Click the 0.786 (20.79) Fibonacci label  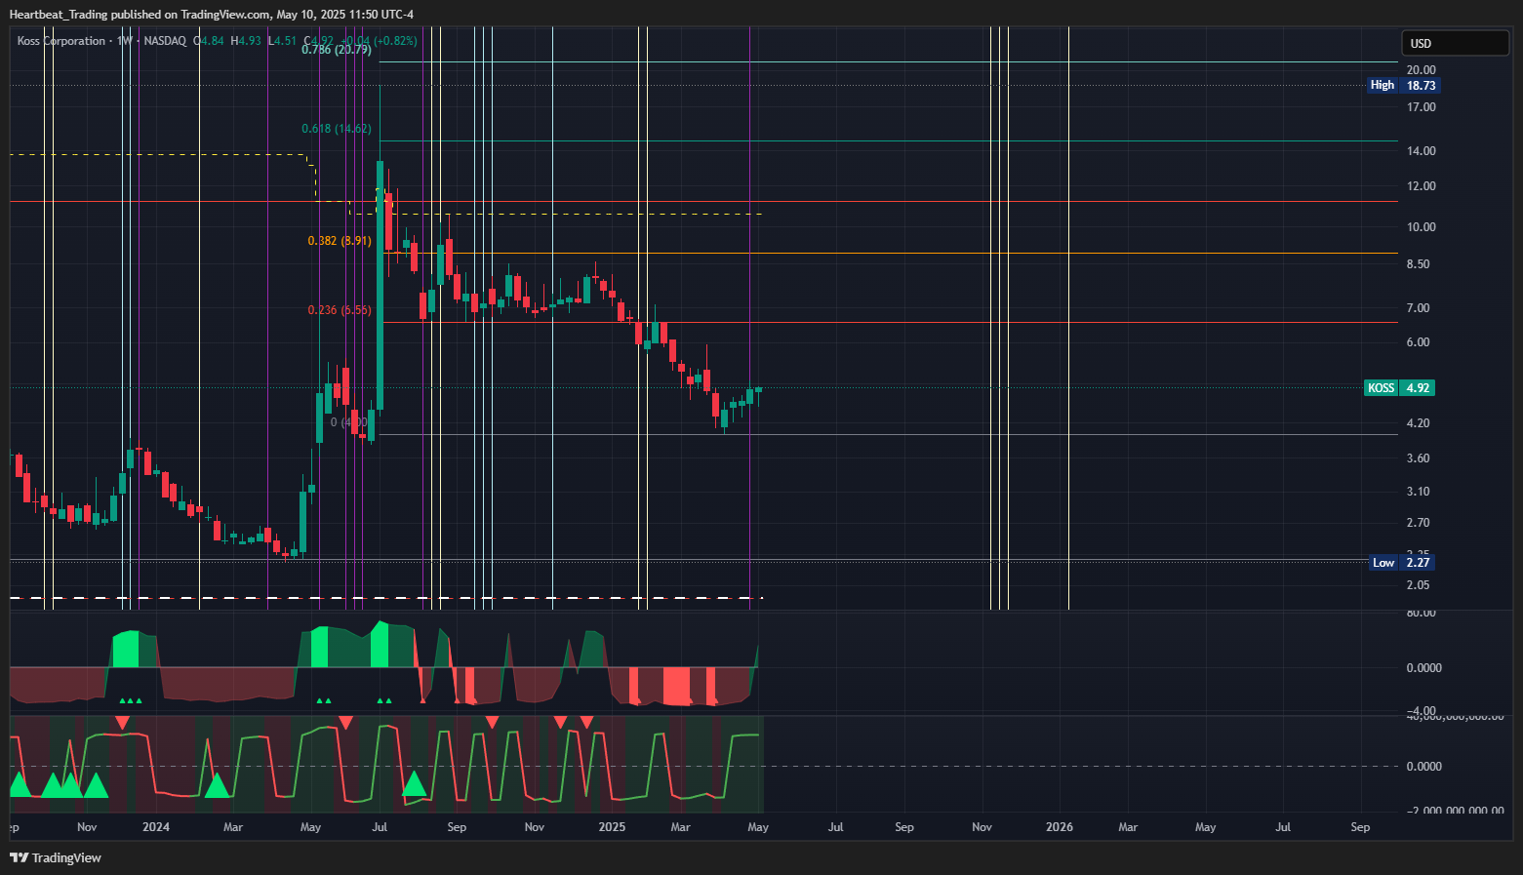point(337,49)
